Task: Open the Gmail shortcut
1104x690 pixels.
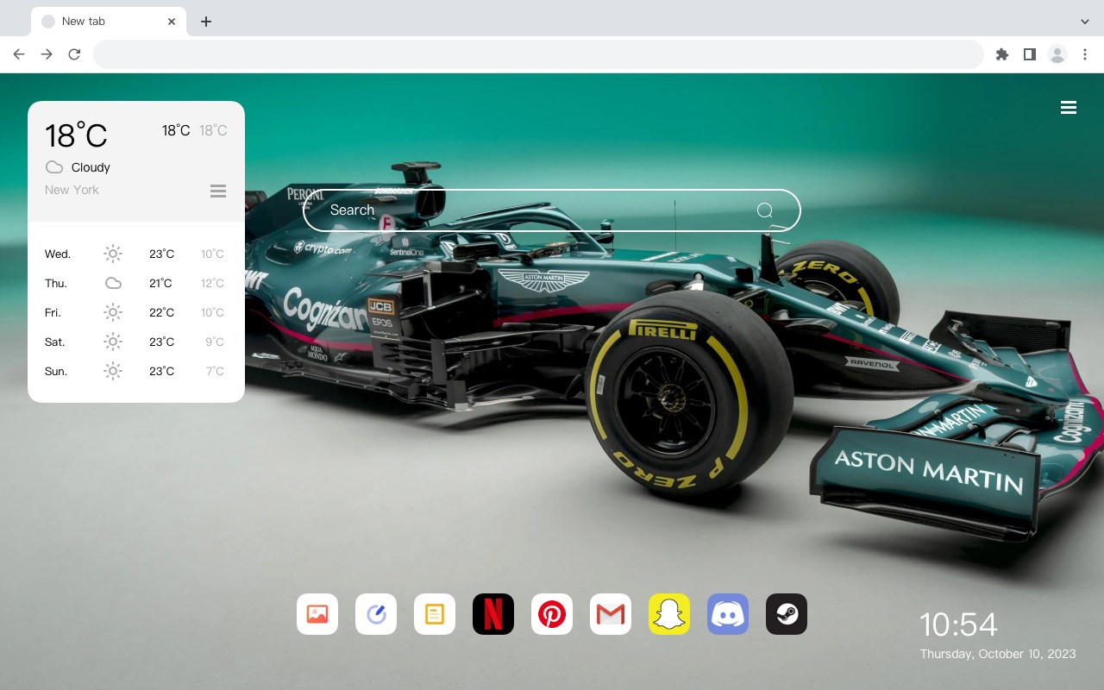Action: [611, 614]
